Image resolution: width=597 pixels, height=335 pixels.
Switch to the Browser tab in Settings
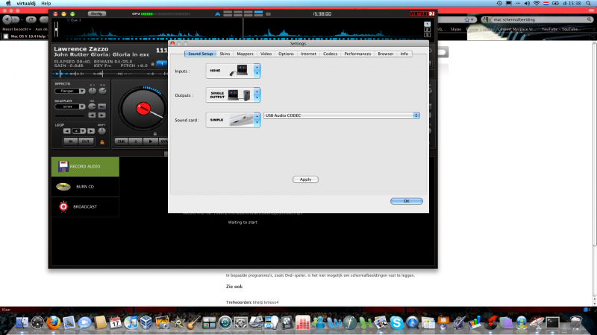(x=386, y=54)
